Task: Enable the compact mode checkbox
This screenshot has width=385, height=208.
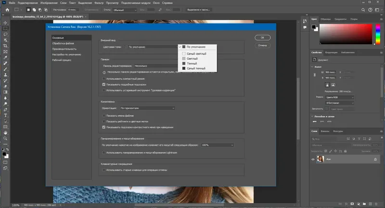Action: point(104,78)
